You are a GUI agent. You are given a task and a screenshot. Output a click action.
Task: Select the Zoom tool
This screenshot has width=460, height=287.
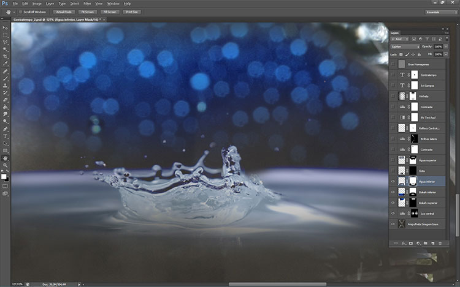5,165
